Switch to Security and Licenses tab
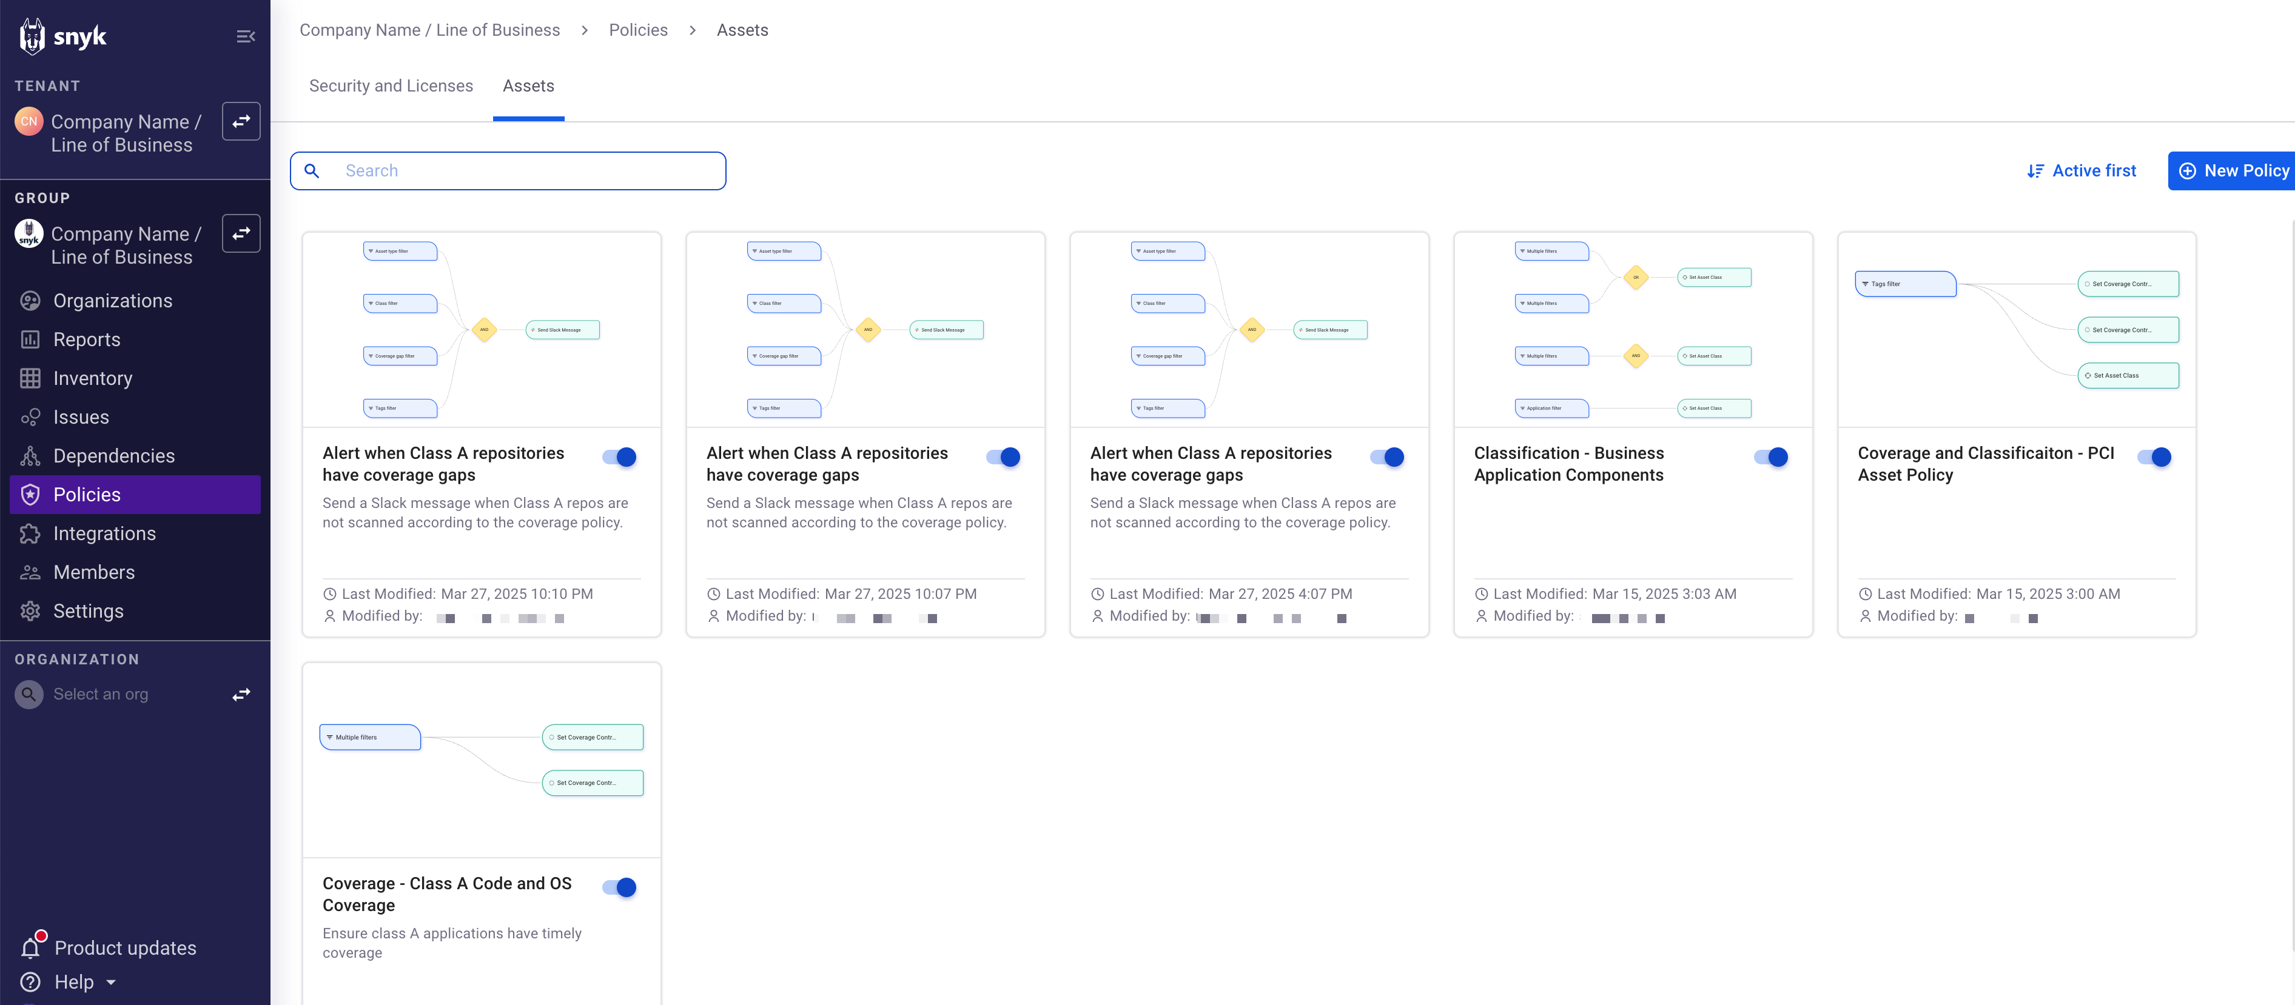This screenshot has width=2295, height=1005. click(390, 86)
